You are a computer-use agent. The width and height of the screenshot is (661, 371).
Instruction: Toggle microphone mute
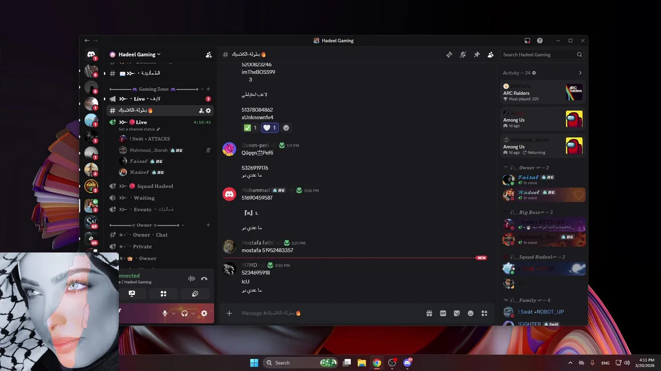(x=165, y=313)
